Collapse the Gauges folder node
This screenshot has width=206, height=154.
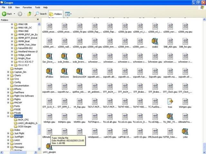(x=8, y=116)
